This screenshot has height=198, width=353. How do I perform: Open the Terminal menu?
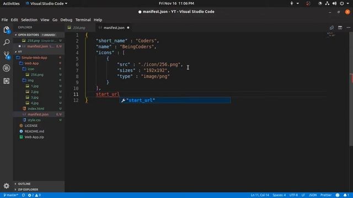click(x=83, y=20)
